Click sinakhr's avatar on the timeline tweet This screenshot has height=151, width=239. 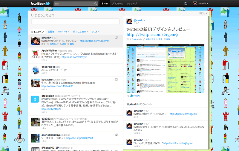pyautogui.click(x=36, y=41)
